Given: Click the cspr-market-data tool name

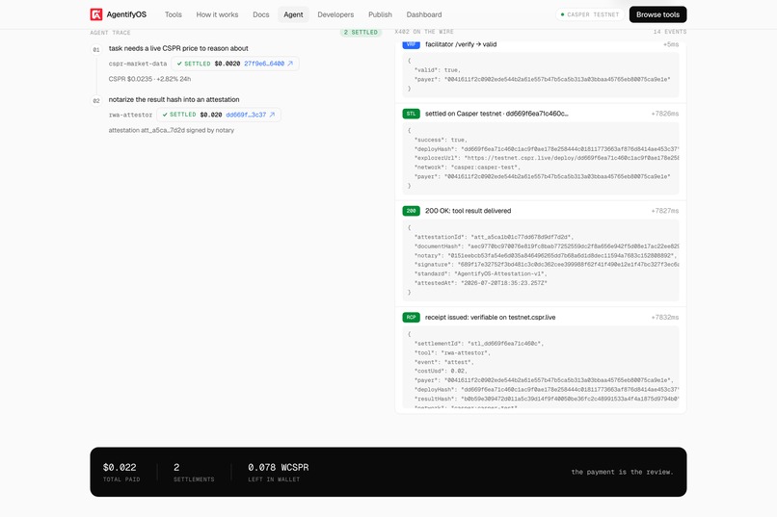Looking at the screenshot, I should point(138,64).
